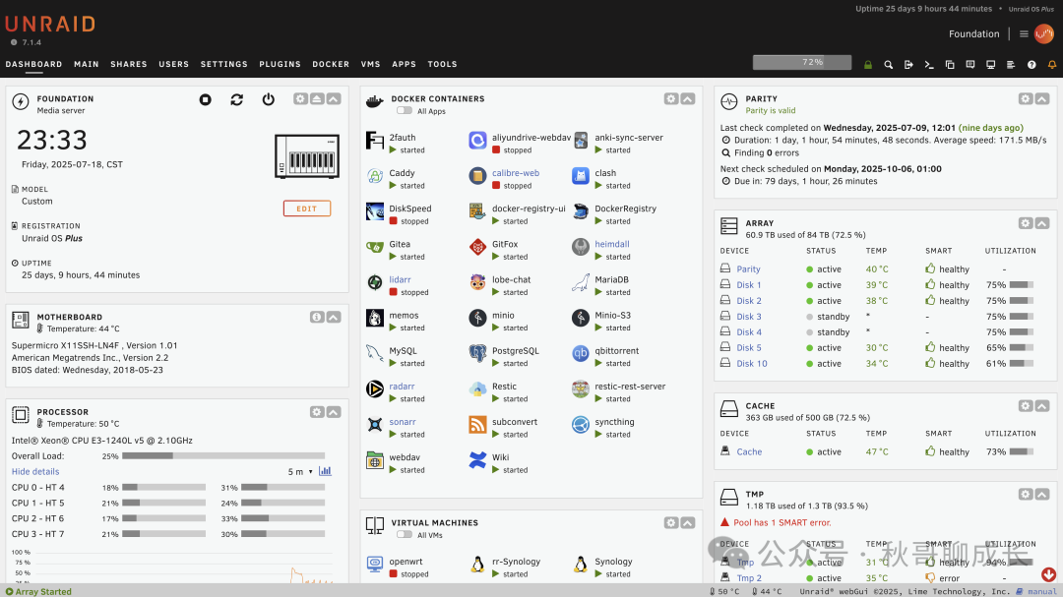1063x597 pixels.
Task: Click the subconvert container icon
Action: click(x=478, y=424)
